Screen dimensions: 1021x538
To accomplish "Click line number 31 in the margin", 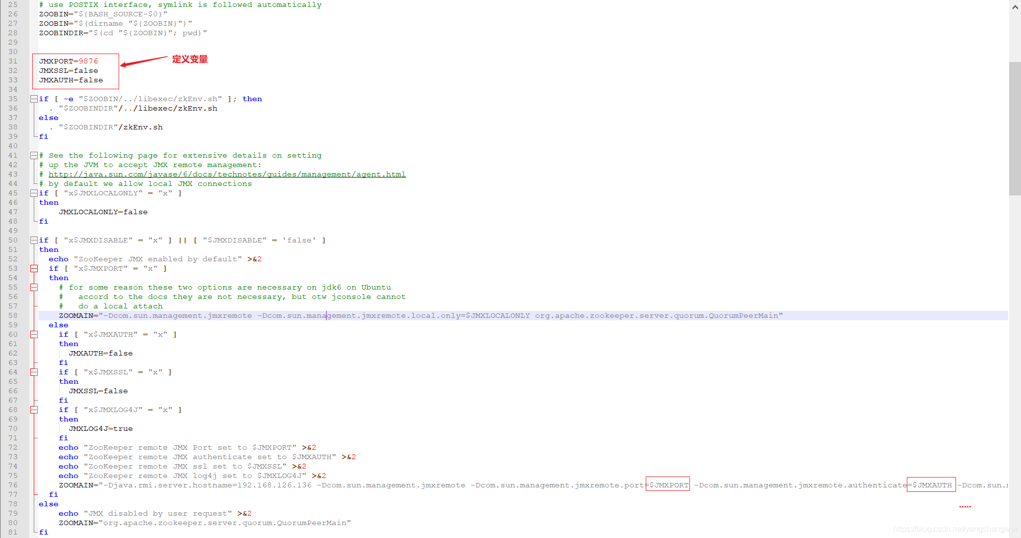I will point(13,61).
